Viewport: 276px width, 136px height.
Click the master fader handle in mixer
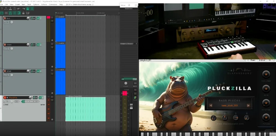point(131,107)
